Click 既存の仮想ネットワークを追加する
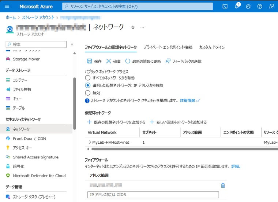Screen dimensions: 278x202 click(x=116, y=122)
